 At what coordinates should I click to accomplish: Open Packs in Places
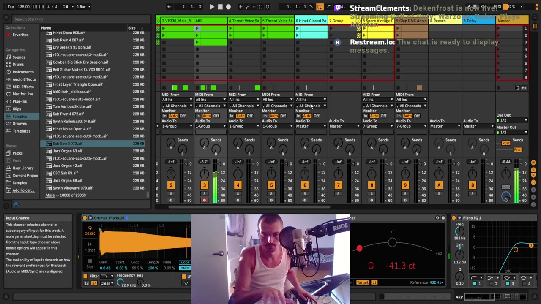[17, 153]
